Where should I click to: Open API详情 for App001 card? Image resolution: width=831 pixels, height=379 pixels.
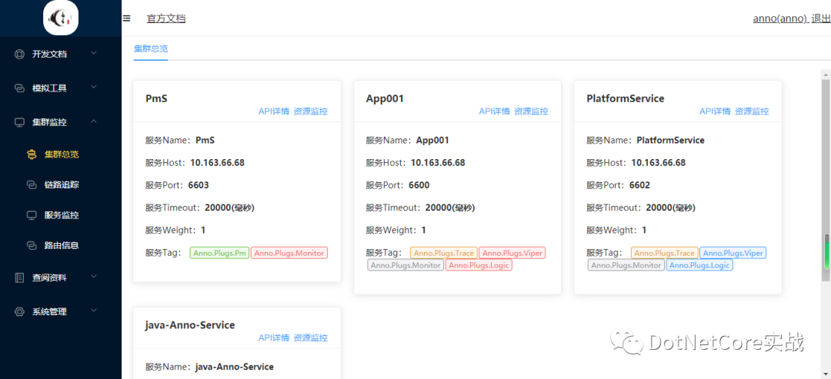tap(495, 111)
